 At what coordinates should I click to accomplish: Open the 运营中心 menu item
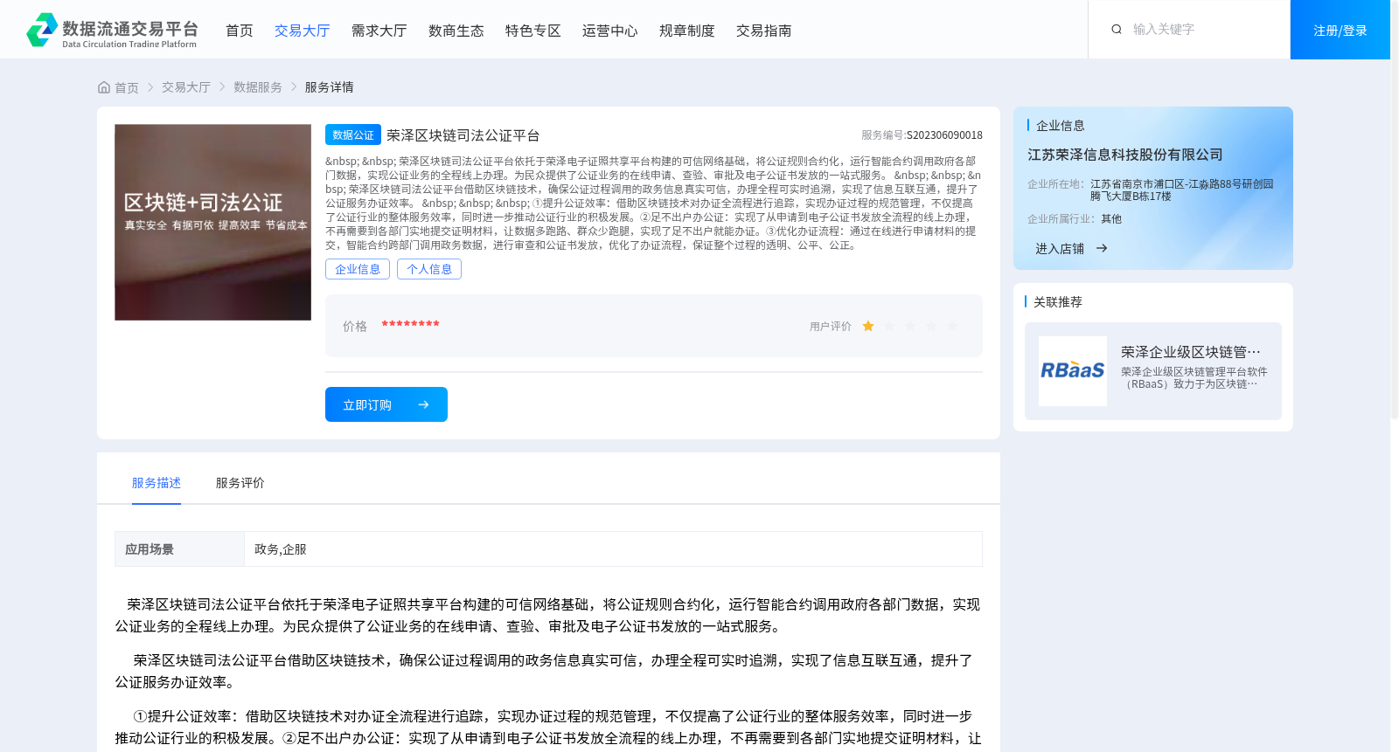coord(610,31)
